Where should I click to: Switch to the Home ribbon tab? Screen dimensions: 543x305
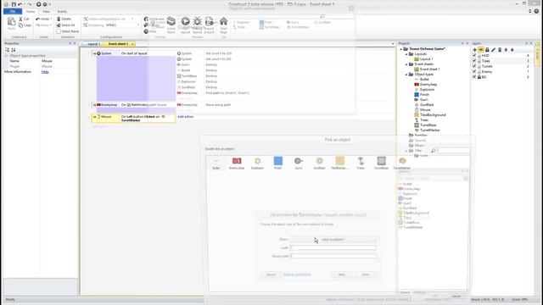click(31, 11)
